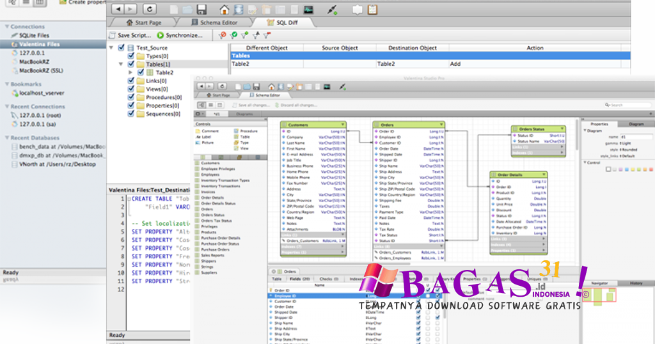655x344 pixels.
Task: Click the filter icon with red prohibited badge
Action: click(x=223, y=35)
